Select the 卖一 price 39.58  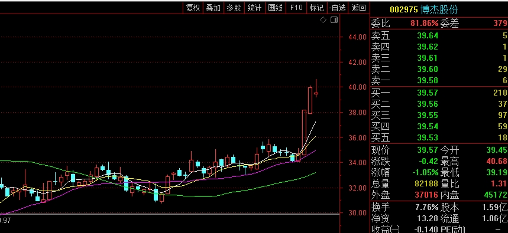pyautogui.click(x=428, y=80)
